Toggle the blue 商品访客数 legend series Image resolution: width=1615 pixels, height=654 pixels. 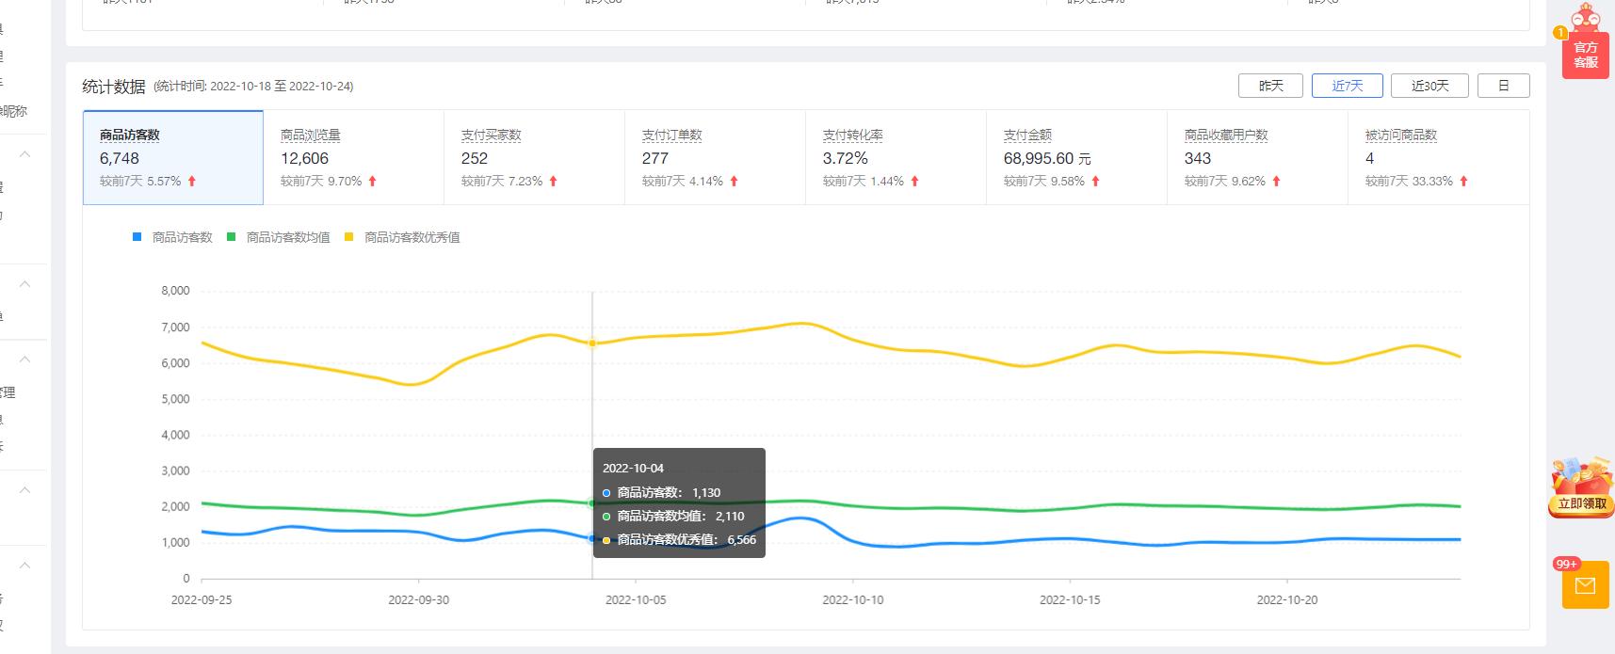[x=173, y=237]
